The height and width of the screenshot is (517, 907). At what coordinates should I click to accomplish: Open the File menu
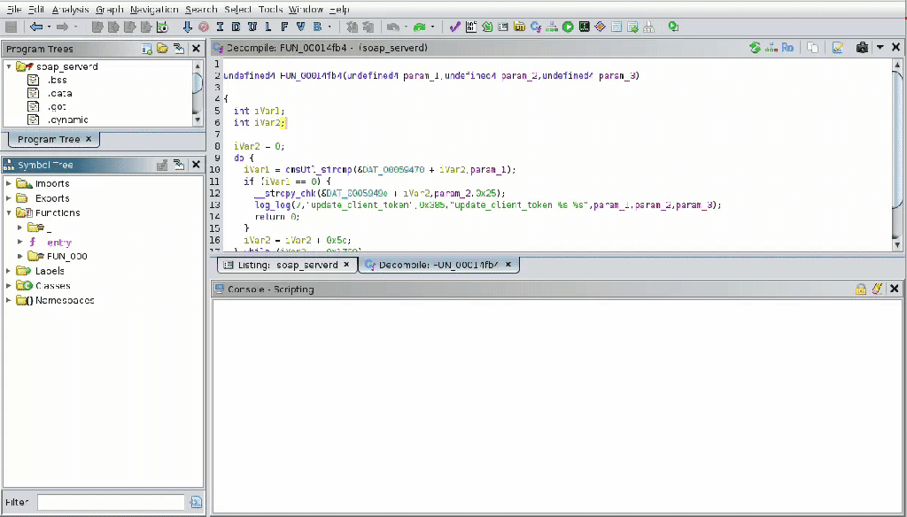pos(14,9)
